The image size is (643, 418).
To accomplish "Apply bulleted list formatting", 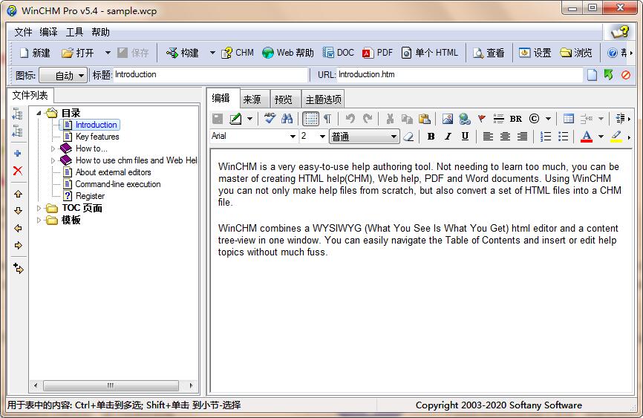I will (x=563, y=137).
